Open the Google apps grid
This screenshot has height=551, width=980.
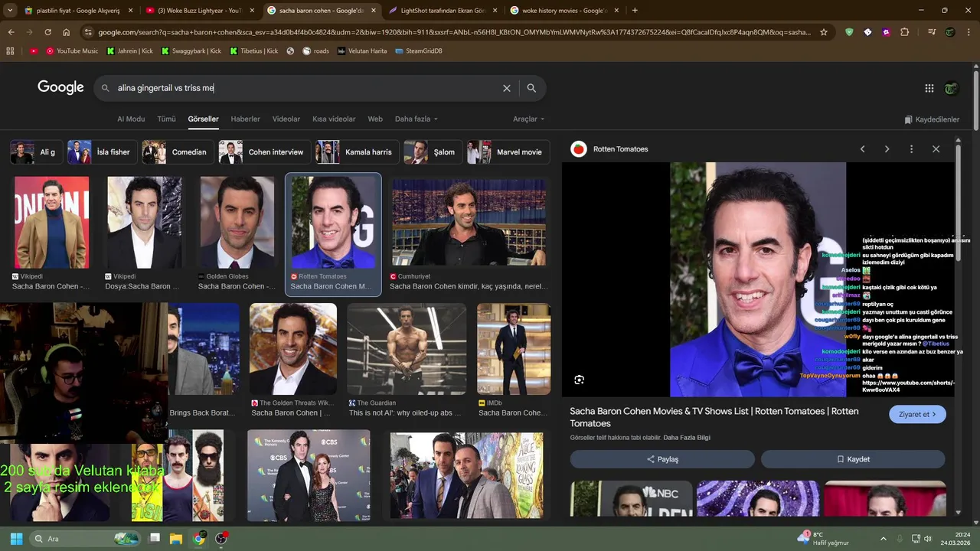pos(929,88)
